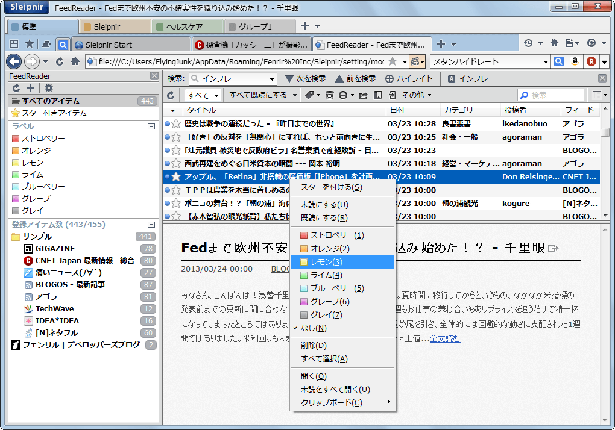The width and height of the screenshot is (615, 430).
Task: Apply ストロベリー(1) red label from menu
Action: point(342,235)
